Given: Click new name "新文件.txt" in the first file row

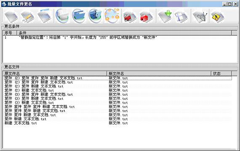Looking at the screenshot, I should point(118,78).
